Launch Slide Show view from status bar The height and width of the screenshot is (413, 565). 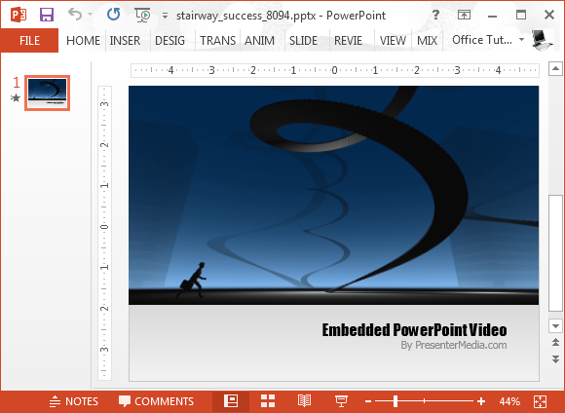pyautogui.click(x=341, y=400)
